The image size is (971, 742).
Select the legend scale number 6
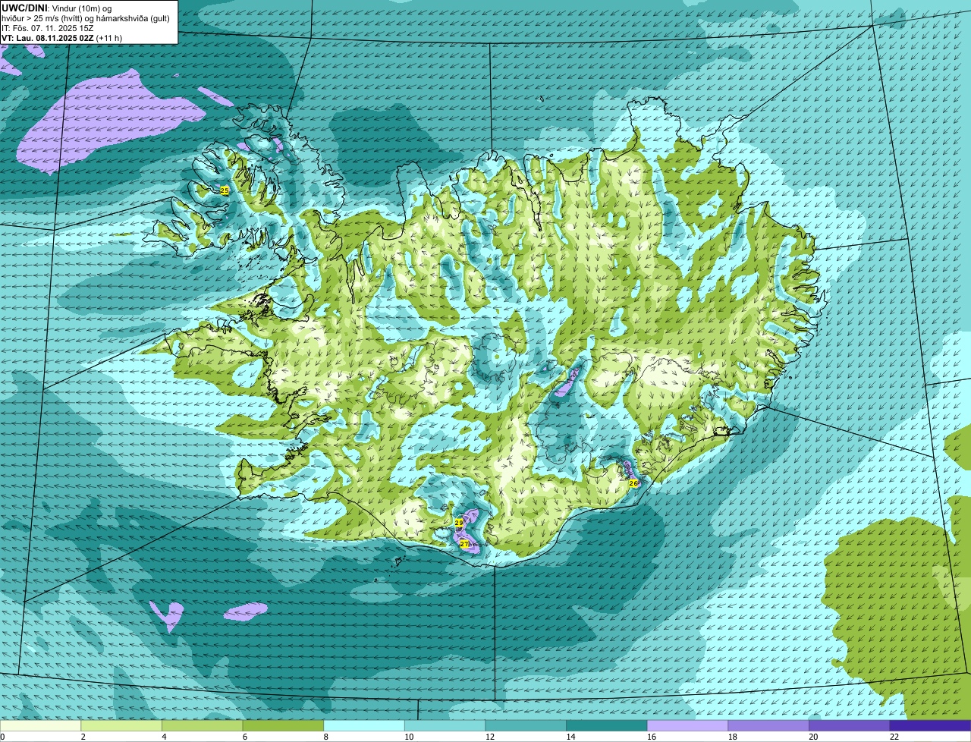[x=245, y=737]
